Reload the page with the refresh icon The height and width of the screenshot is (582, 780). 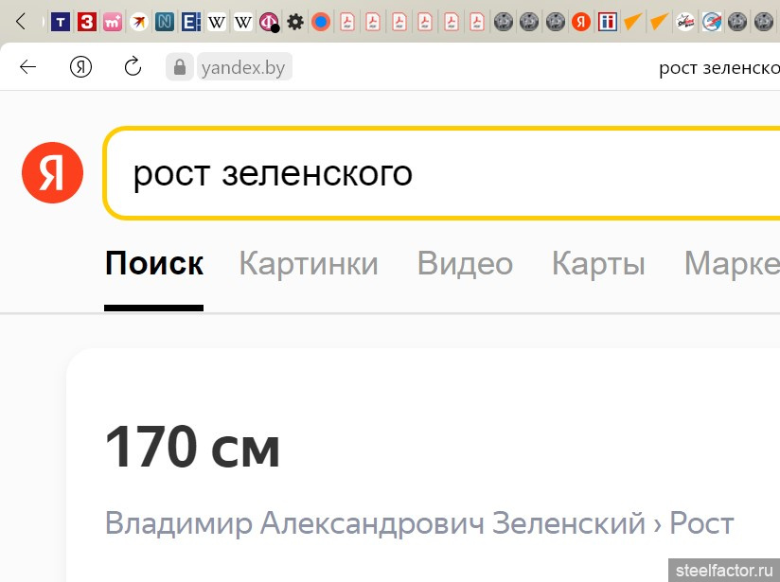(133, 66)
